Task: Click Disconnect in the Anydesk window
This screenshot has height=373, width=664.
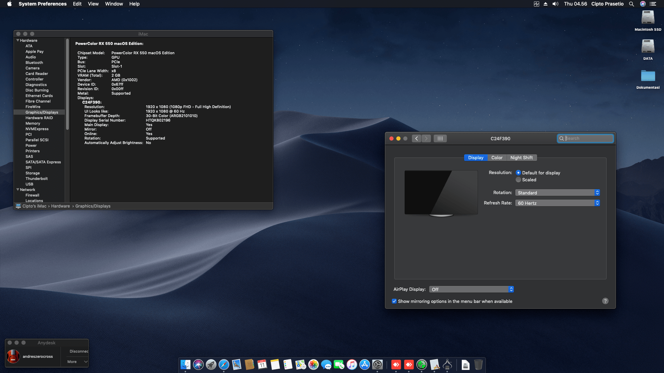Action: (79, 351)
